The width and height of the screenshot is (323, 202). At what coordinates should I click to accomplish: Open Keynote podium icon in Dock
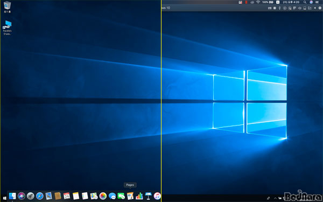click(x=149, y=196)
